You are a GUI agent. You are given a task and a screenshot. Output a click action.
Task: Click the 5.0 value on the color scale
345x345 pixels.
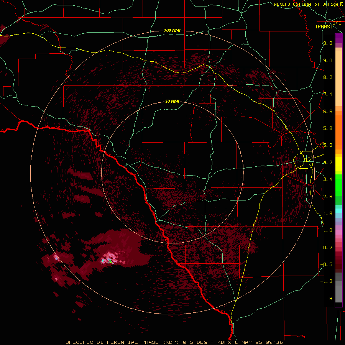click(x=328, y=145)
